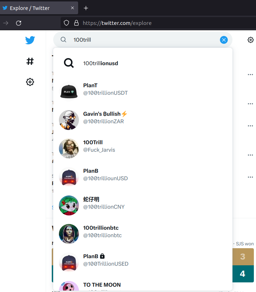Open topmost trend's three-dot more menu
This screenshot has width=256, height=292.
pos(250,75)
